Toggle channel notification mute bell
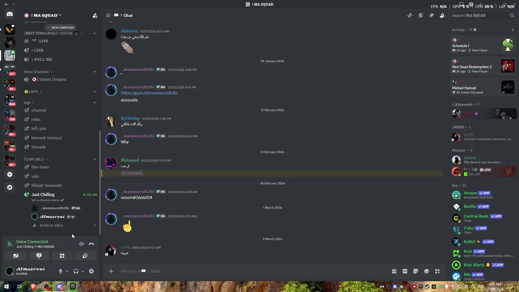 [420, 15]
